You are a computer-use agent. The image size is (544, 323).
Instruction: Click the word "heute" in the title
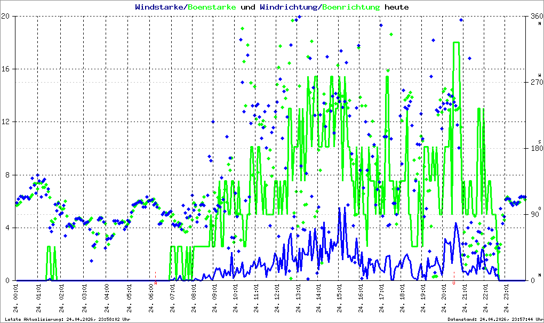point(397,7)
